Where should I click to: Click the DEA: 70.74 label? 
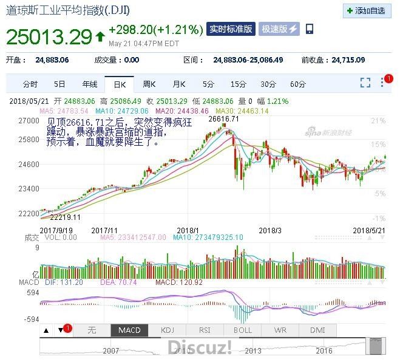[118, 282]
